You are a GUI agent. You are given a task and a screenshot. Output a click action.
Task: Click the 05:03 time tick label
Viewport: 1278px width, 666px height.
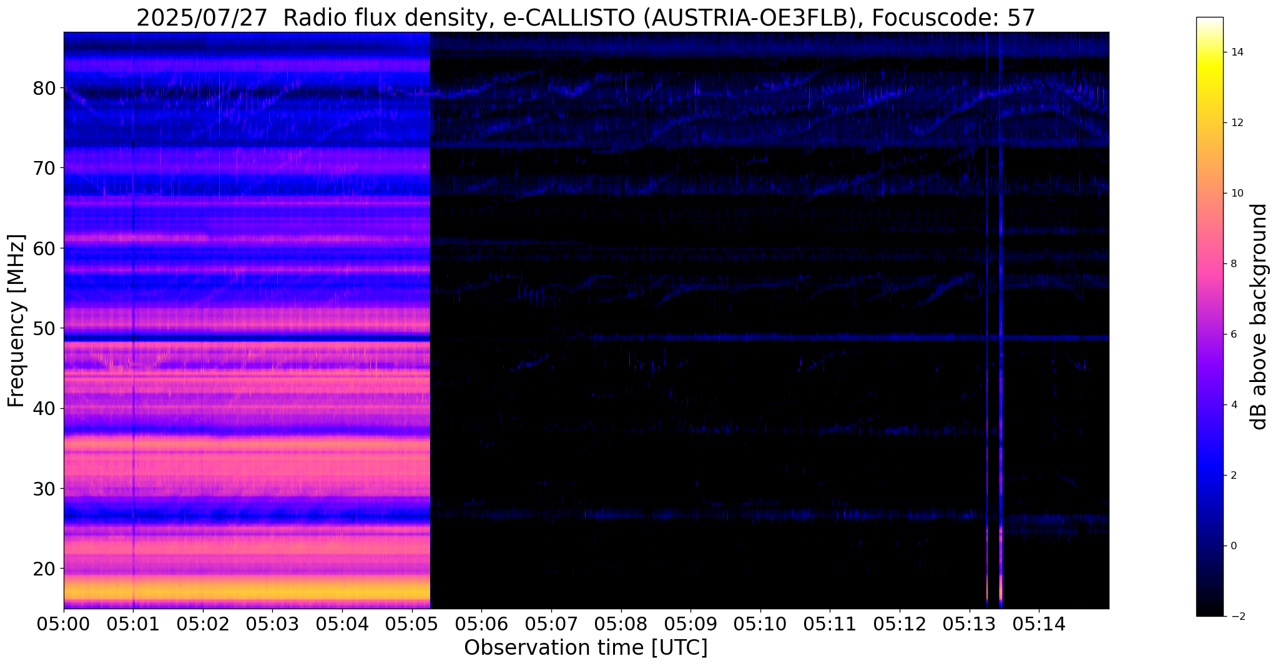click(x=273, y=624)
